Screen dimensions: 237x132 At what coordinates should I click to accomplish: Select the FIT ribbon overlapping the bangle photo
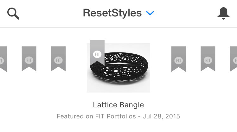97,53
